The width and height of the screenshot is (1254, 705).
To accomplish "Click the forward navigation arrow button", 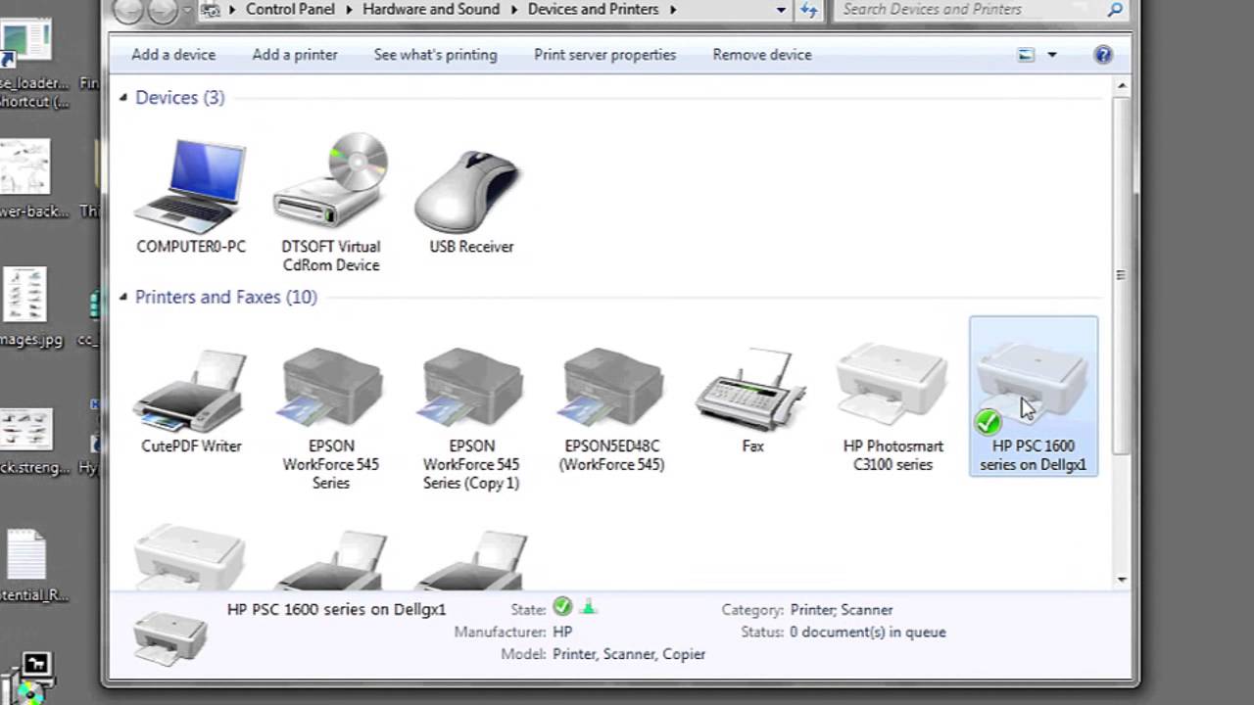I will point(163,11).
